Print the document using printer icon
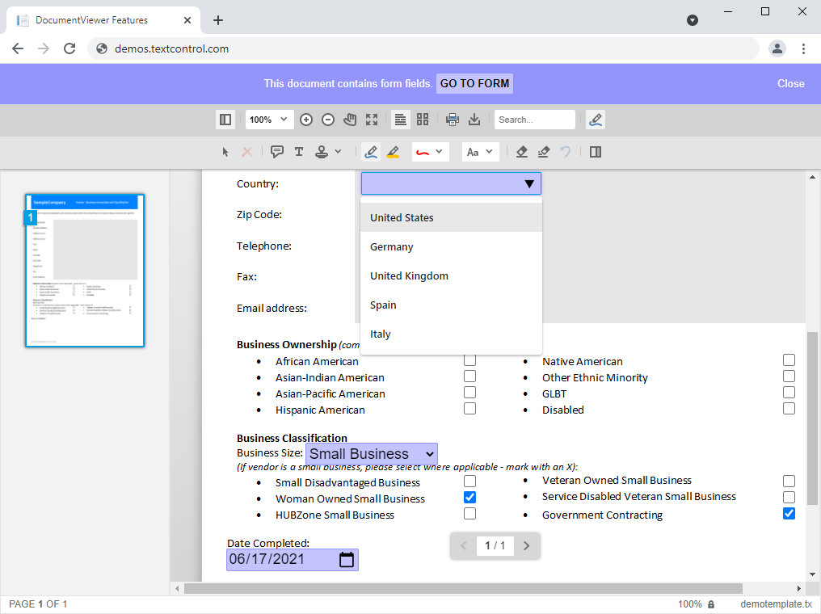The image size is (821, 614). pos(453,120)
